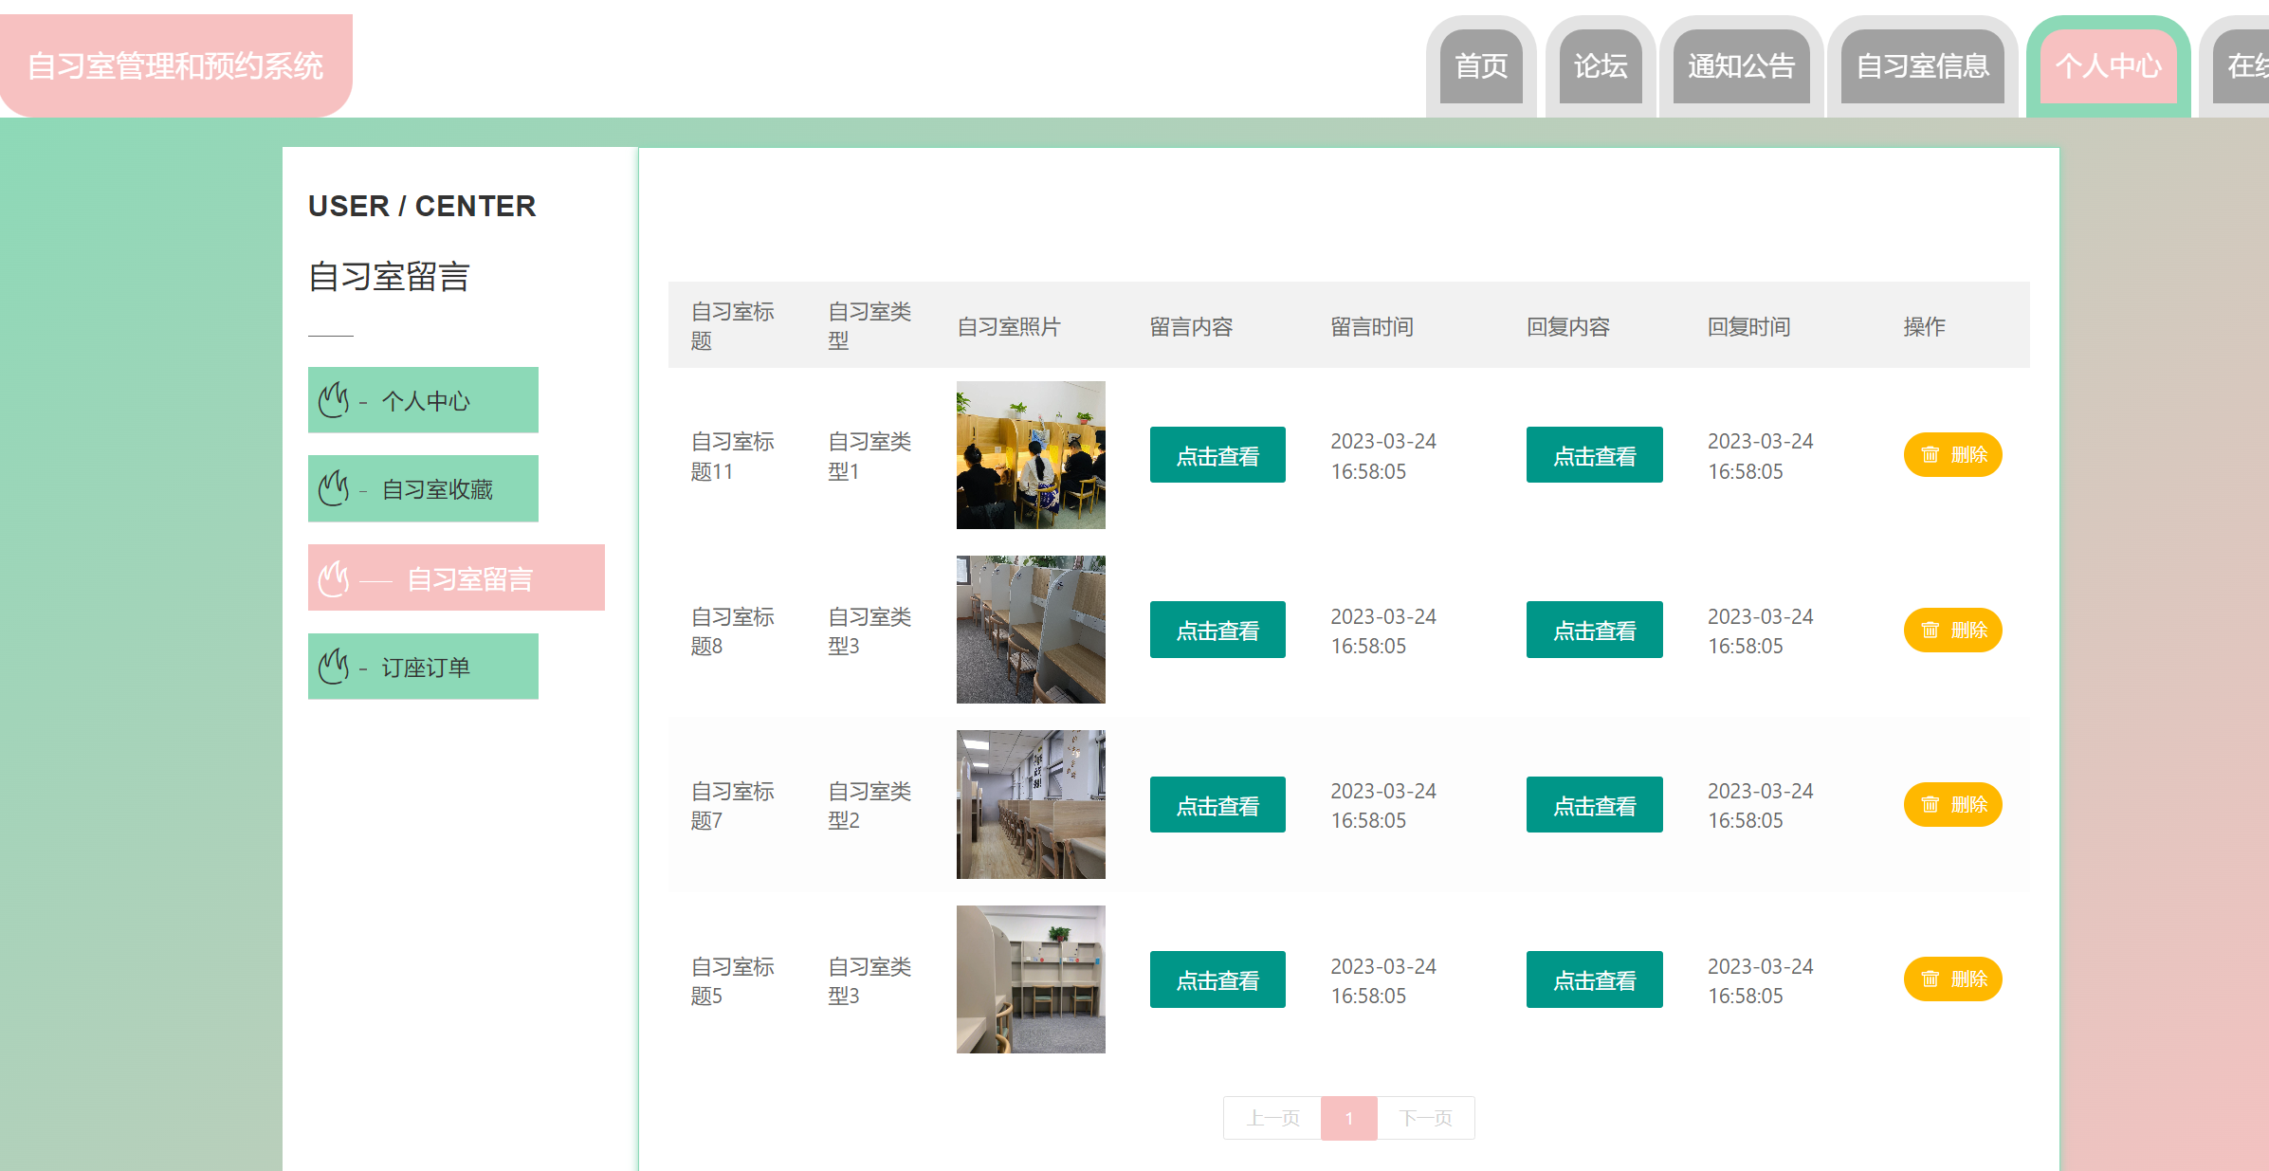The image size is (2269, 1171).
Task: Go to next page 下一页
Action: pyautogui.click(x=1425, y=1118)
